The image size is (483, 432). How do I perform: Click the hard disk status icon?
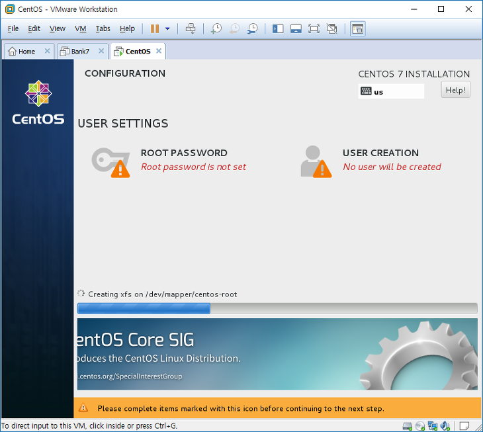[407, 426]
